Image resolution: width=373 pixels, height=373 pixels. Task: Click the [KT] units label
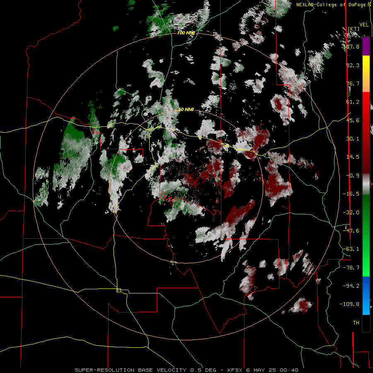tap(354, 29)
